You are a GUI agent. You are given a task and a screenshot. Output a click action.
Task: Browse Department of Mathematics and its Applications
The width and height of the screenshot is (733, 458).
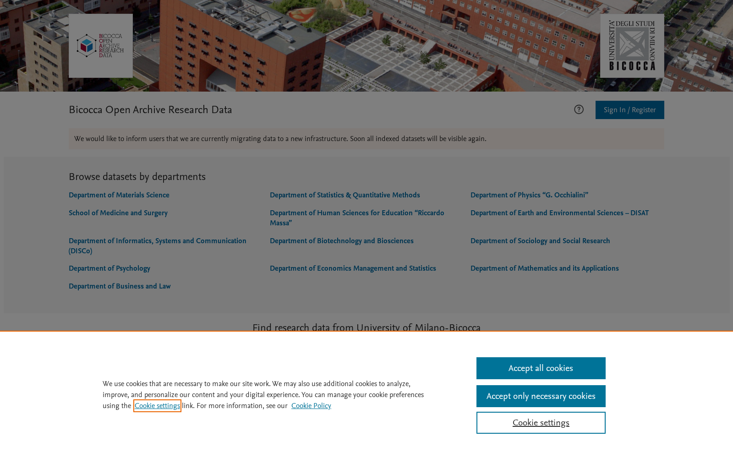(545, 268)
